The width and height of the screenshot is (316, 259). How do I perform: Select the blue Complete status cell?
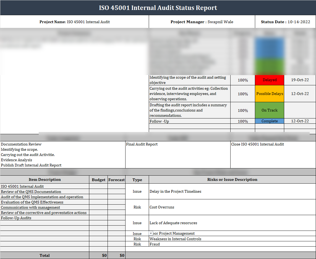click(x=269, y=121)
